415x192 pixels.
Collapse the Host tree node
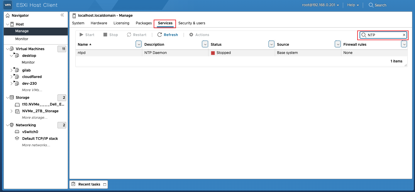click(x=8, y=24)
